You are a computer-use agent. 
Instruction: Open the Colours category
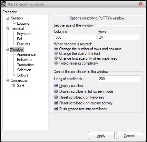[23, 75]
